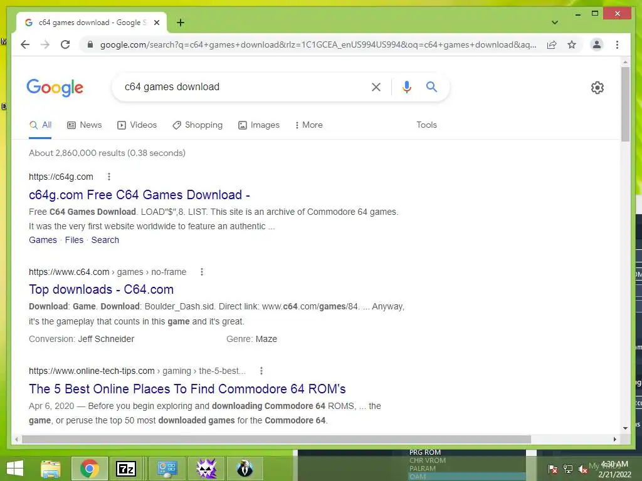Open 'Top downloads - C64.com' result
642x481 pixels.
click(x=101, y=289)
